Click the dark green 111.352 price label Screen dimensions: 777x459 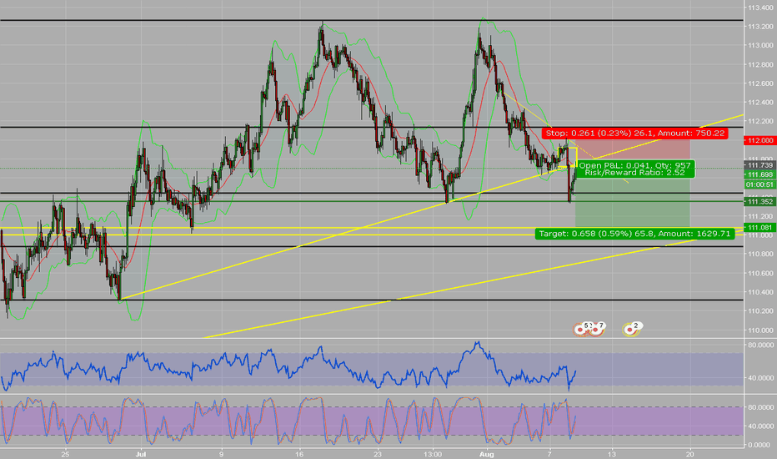pyautogui.click(x=760, y=201)
